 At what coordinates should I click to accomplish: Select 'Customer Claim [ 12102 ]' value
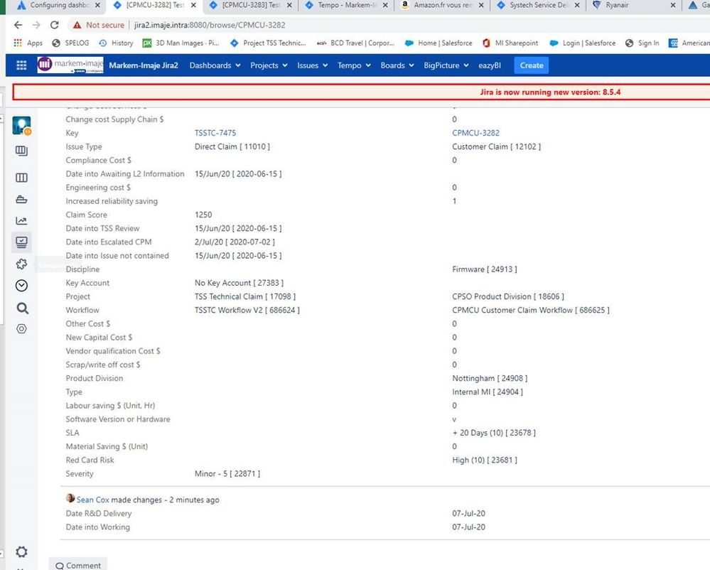coord(496,146)
